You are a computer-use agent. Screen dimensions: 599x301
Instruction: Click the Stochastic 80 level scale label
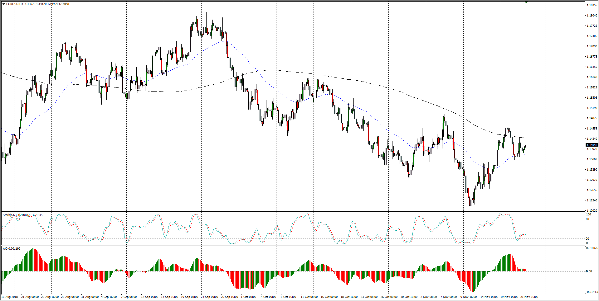coord(587,219)
